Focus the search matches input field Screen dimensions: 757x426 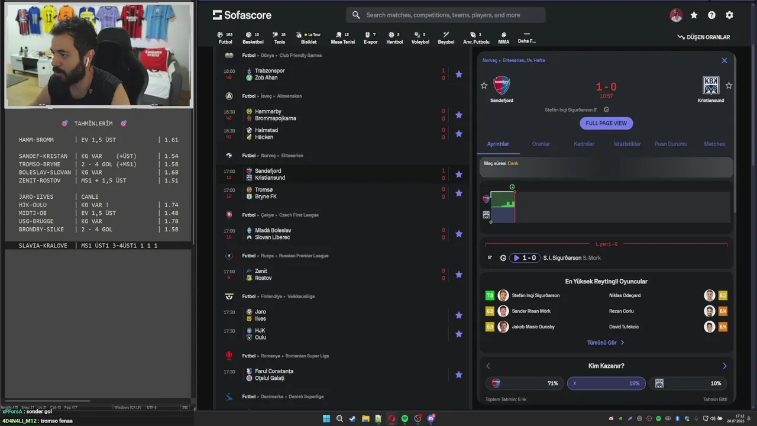point(445,15)
